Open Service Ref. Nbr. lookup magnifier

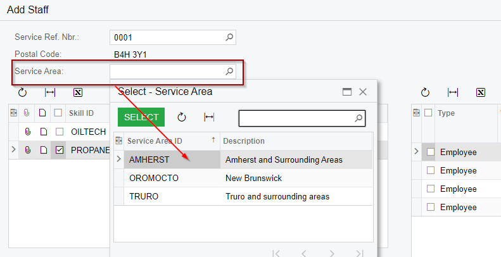tap(230, 37)
